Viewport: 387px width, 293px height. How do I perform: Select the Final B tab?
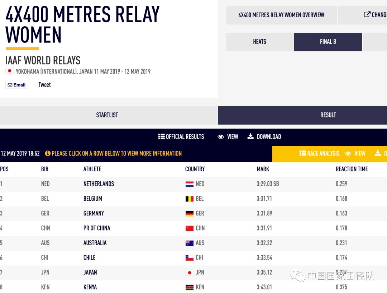(x=328, y=42)
